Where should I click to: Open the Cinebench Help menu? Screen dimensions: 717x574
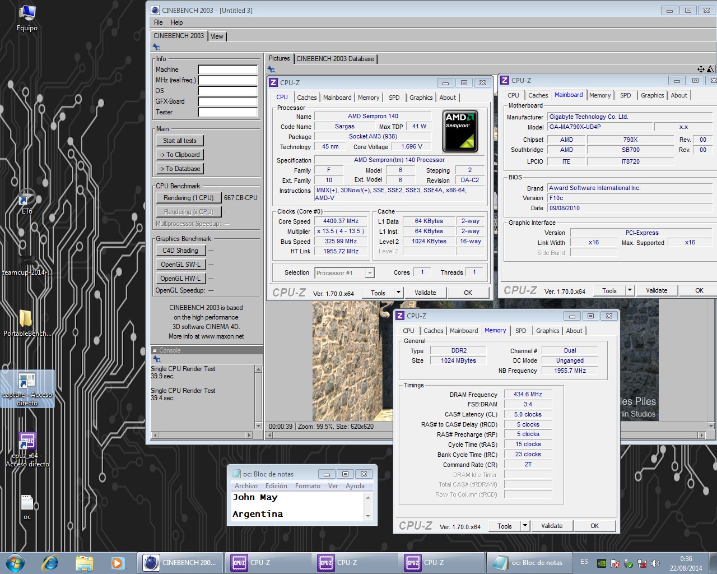coord(177,22)
